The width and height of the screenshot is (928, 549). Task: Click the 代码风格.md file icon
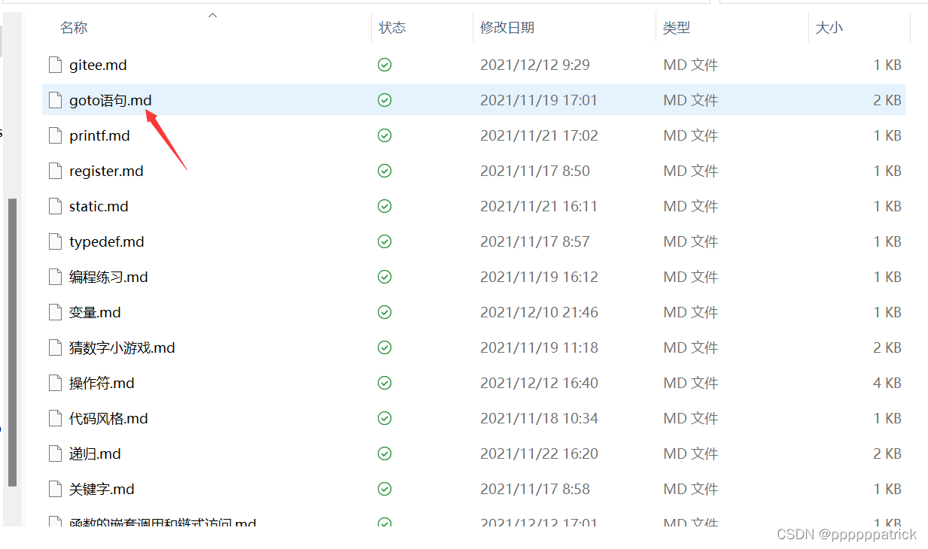click(x=54, y=418)
